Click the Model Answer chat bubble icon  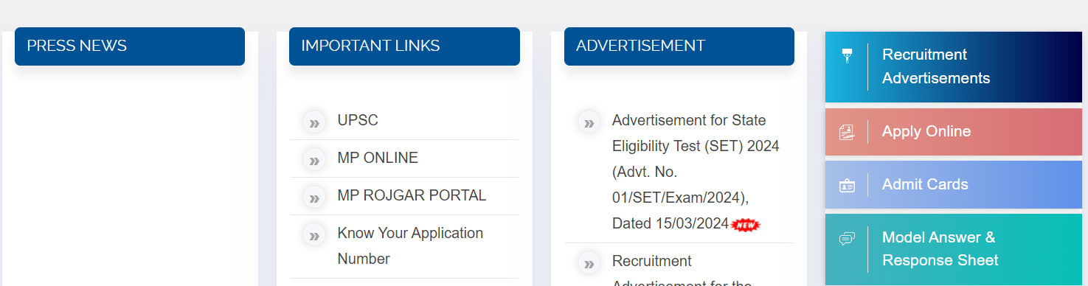point(847,239)
